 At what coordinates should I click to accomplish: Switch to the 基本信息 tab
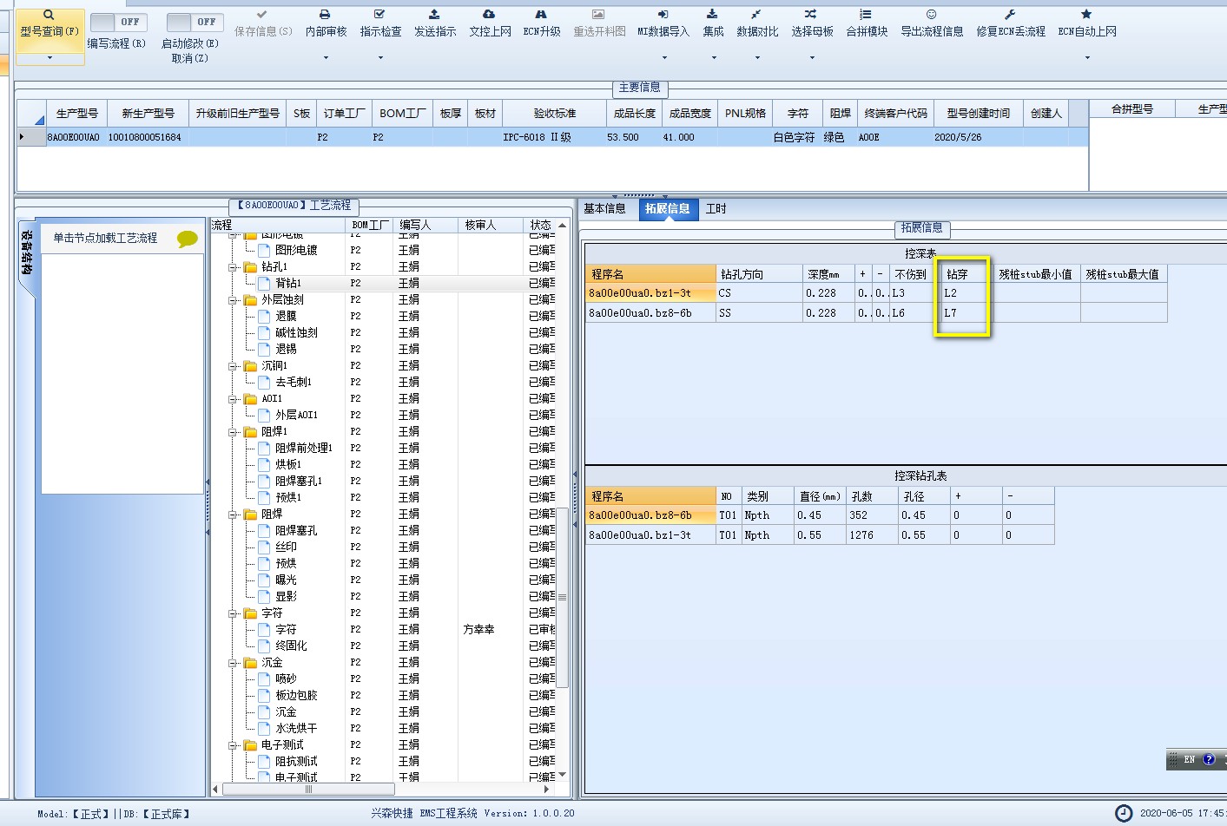click(604, 209)
